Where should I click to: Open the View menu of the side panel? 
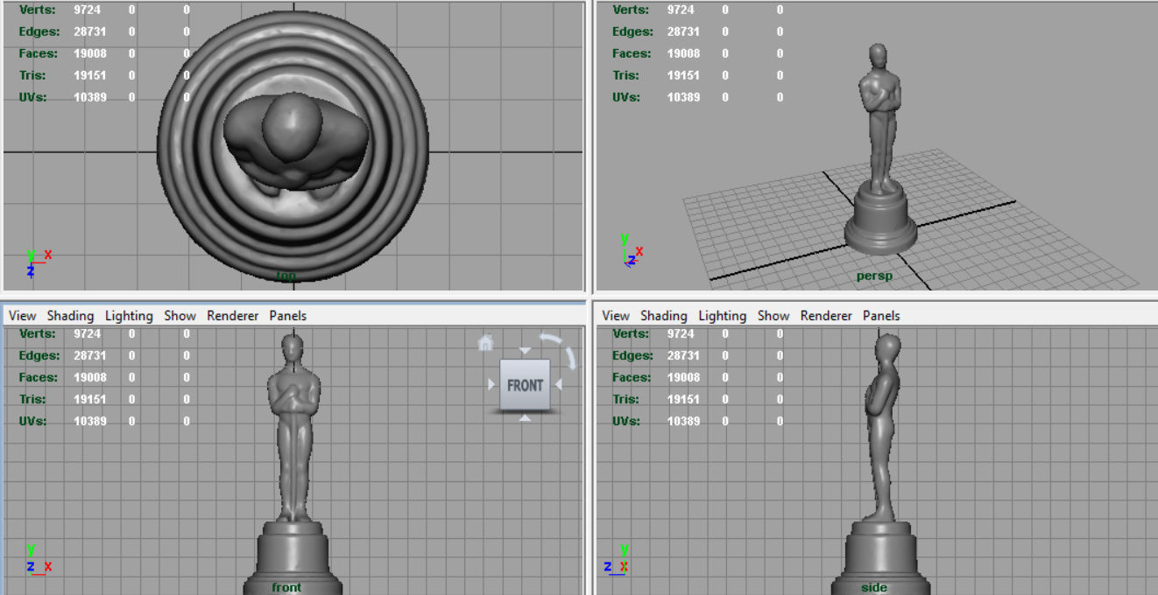tap(616, 316)
